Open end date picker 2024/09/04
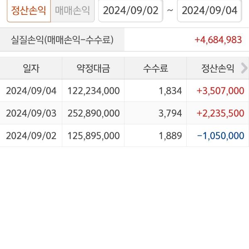 click(x=210, y=10)
